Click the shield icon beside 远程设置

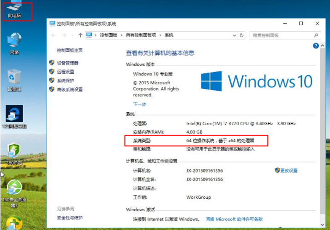click(x=52, y=71)
